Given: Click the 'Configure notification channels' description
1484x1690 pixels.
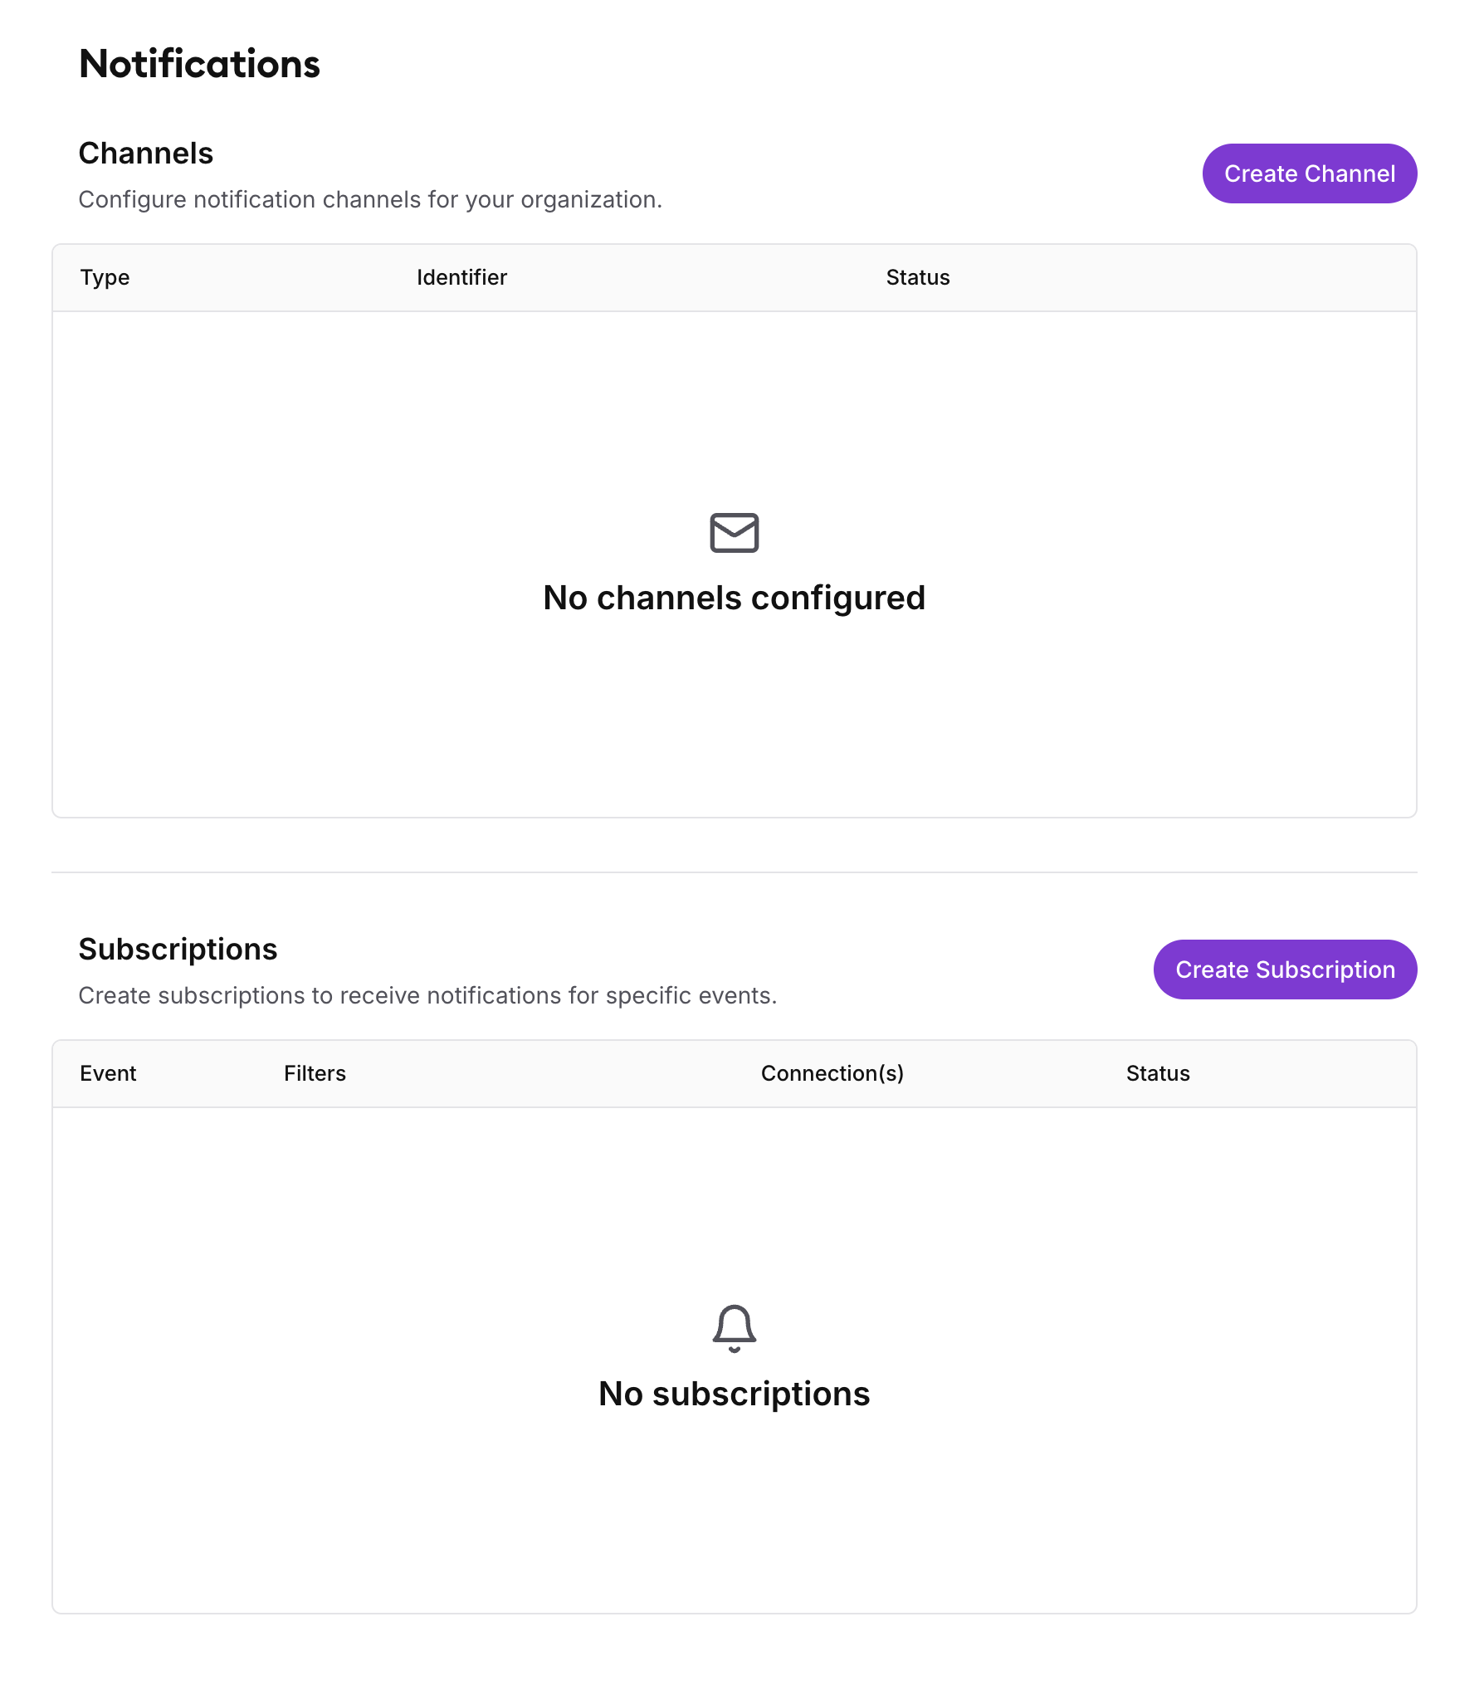Looking at the screenshot, I should (x=370, y=200).
